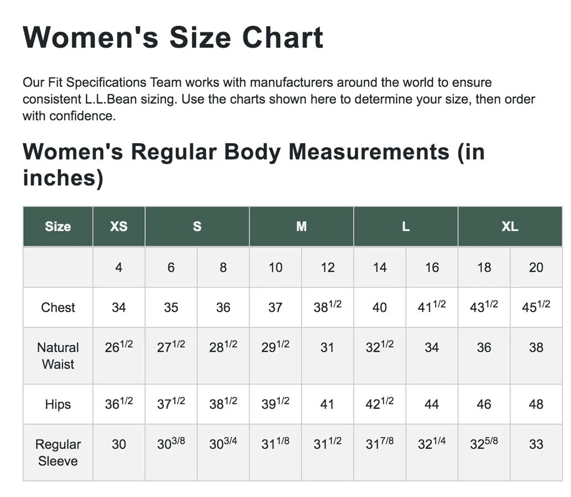Select the Size header cell

point(58,226)
